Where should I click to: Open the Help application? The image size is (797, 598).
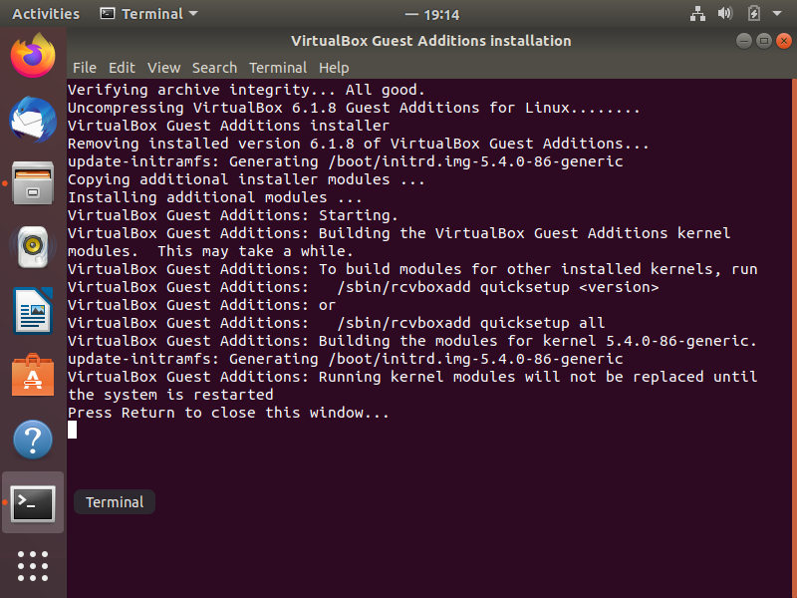(x=32, y=439)
